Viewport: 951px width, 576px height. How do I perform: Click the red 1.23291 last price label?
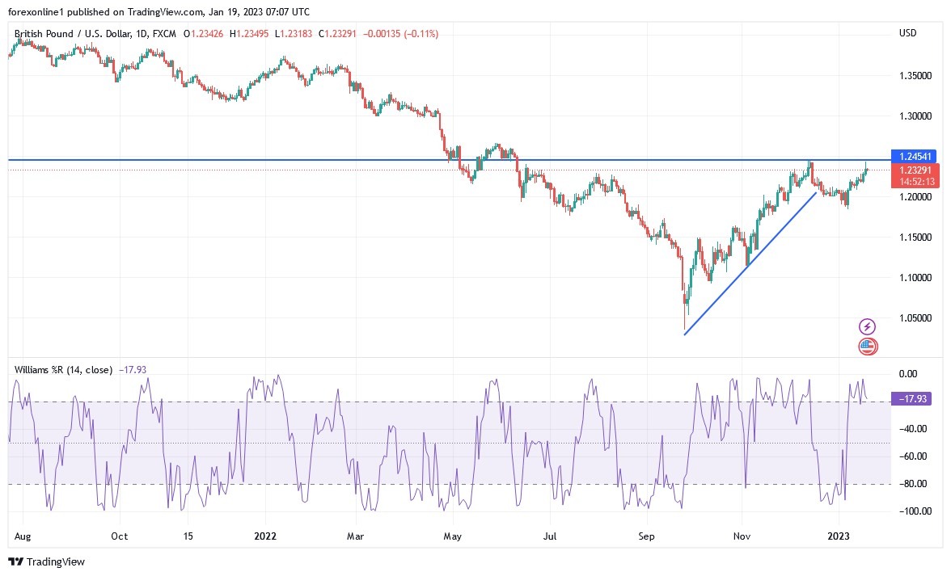tap(915, 170)
